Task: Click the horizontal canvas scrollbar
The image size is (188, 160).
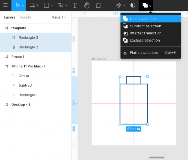Action: click(157, 157)
